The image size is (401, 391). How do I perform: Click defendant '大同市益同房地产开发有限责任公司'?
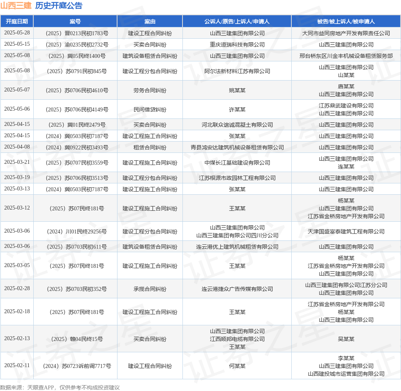point(346,33)
